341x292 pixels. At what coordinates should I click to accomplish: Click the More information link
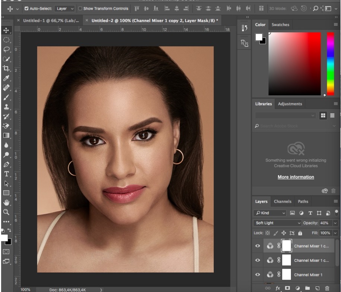click(x=296, y=177)
